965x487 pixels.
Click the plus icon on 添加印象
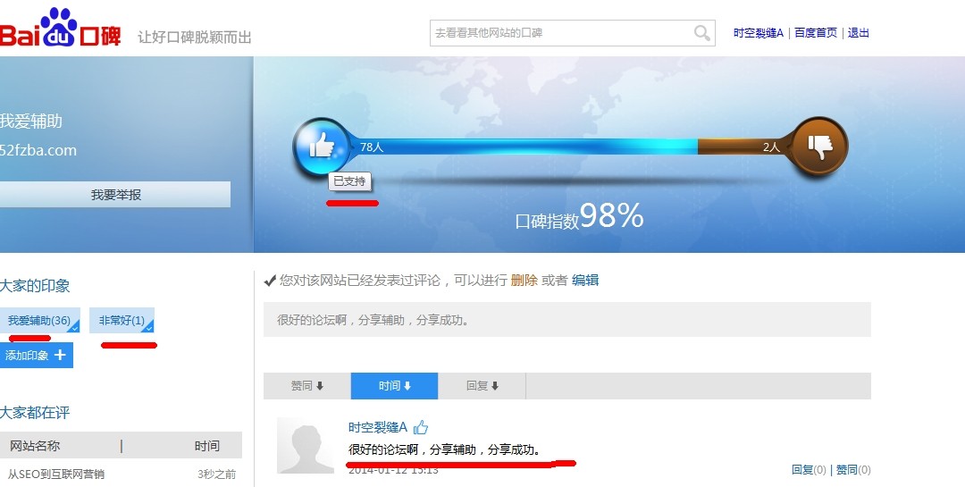[60, 355]
